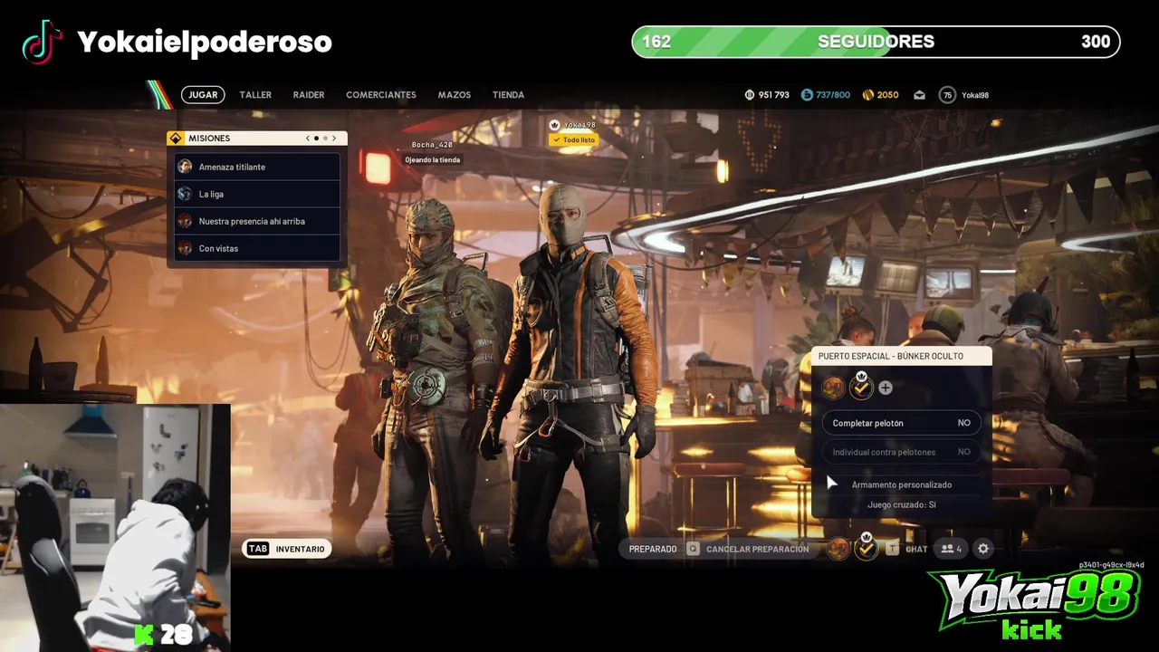Click the Todo listo ready badge
Viewport: 1159px width, 652px height.
[x=574, y=140]
